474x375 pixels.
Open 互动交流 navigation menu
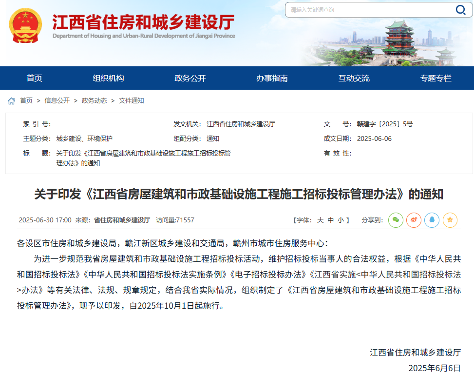pyautogui.click(x=354, y=78)
